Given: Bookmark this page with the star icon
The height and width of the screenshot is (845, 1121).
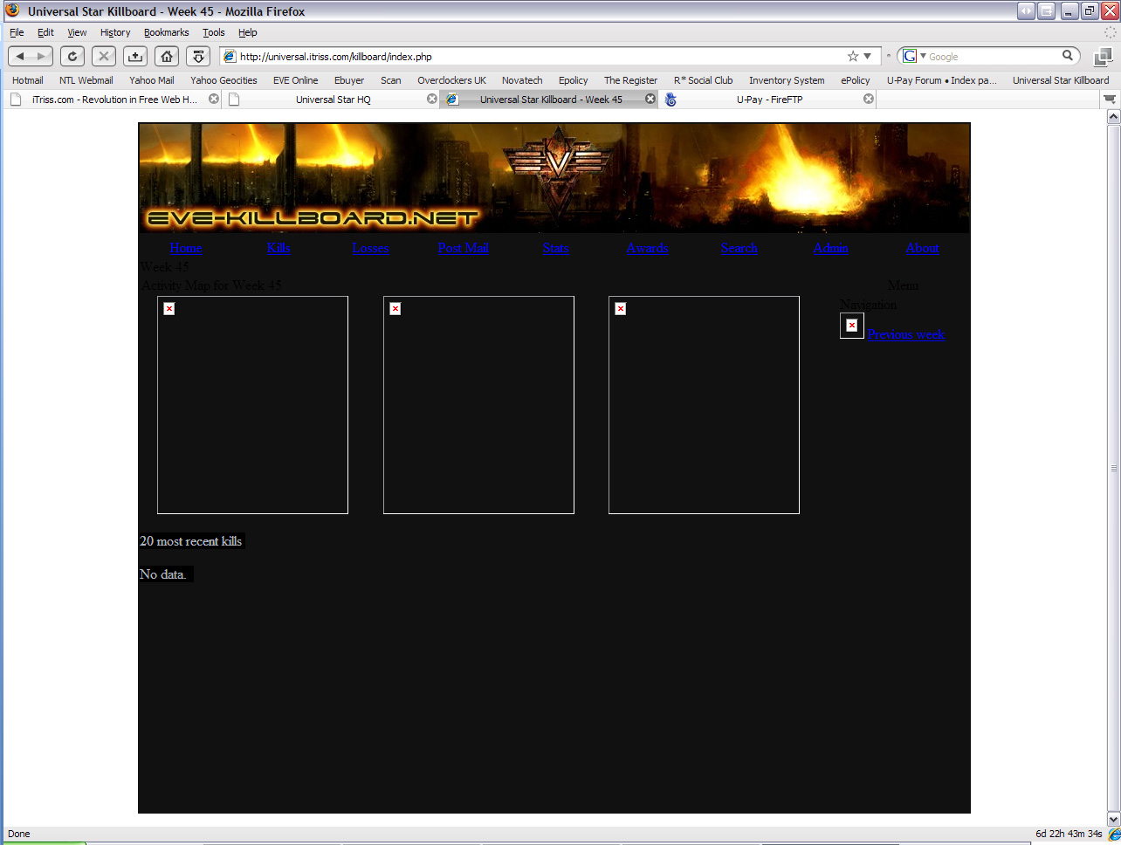Looking at the screenshot, I should 853,56.
